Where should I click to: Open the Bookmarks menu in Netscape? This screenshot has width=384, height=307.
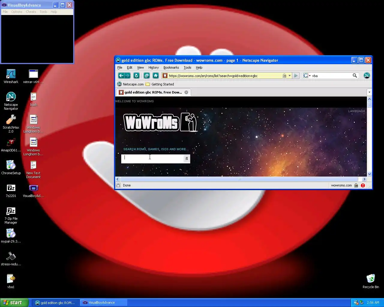click(171, 67)
